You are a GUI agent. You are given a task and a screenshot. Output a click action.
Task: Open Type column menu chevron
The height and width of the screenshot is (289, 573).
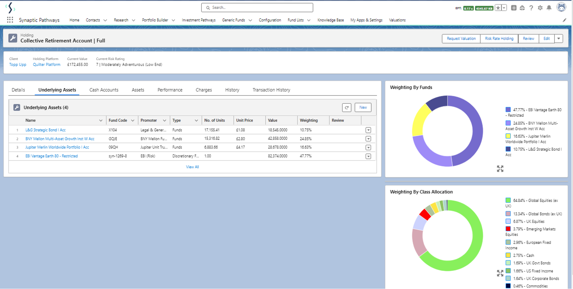[196, 120]
